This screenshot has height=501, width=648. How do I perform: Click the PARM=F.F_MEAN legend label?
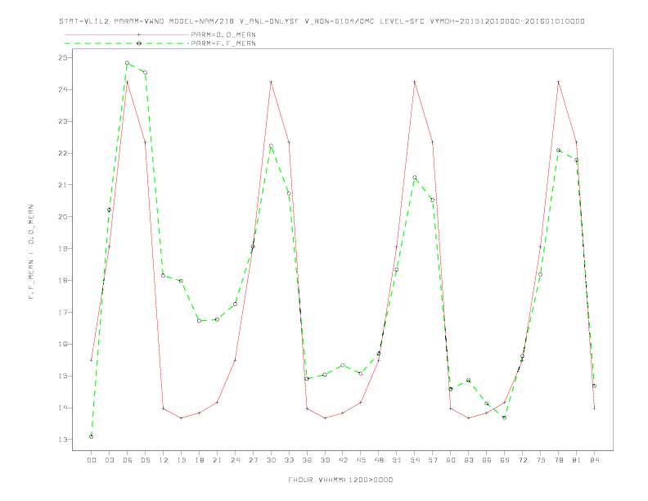[223, 43]
